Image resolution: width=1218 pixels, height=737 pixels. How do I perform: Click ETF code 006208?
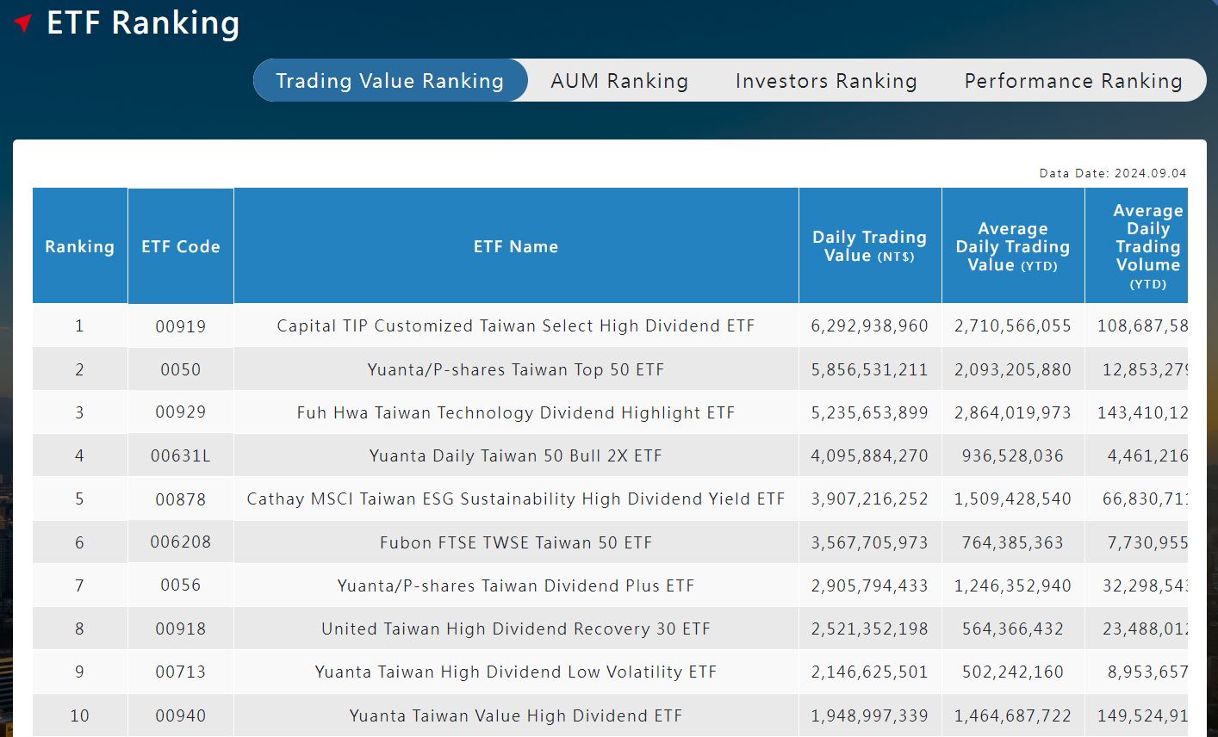click(x=181, y=542)
